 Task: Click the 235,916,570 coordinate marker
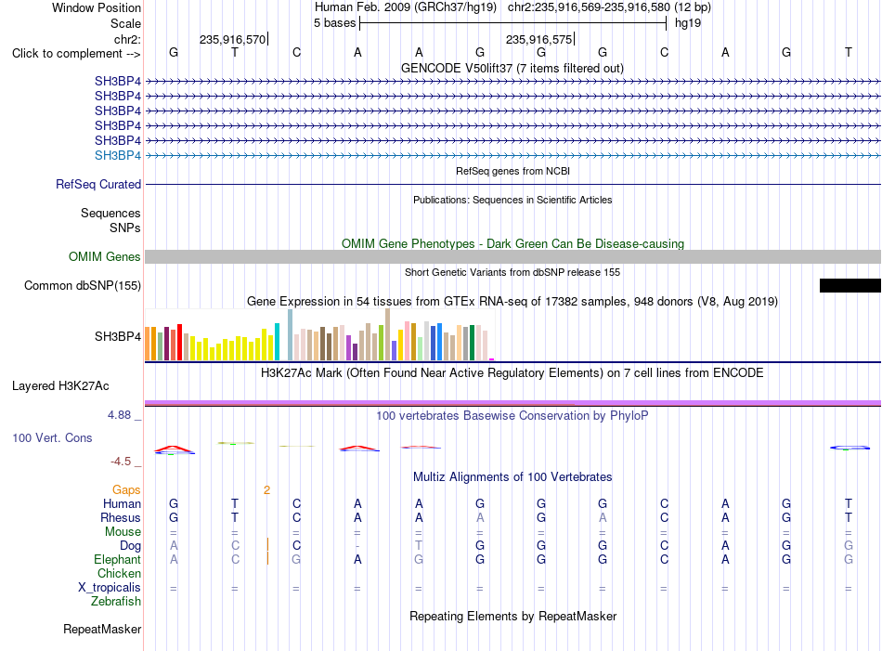[x=232, y=39]
